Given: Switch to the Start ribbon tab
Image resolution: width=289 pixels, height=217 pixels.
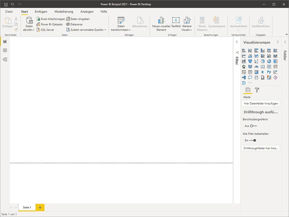Looking at the screenshot, I should pos(24,12).
